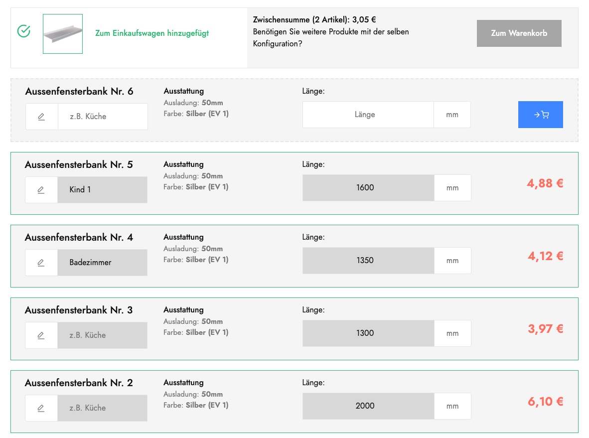Open the window sill product thumbnail
The height and width of the screenshot is (438, 589).
pyautogui.click(x=63, y=34)
